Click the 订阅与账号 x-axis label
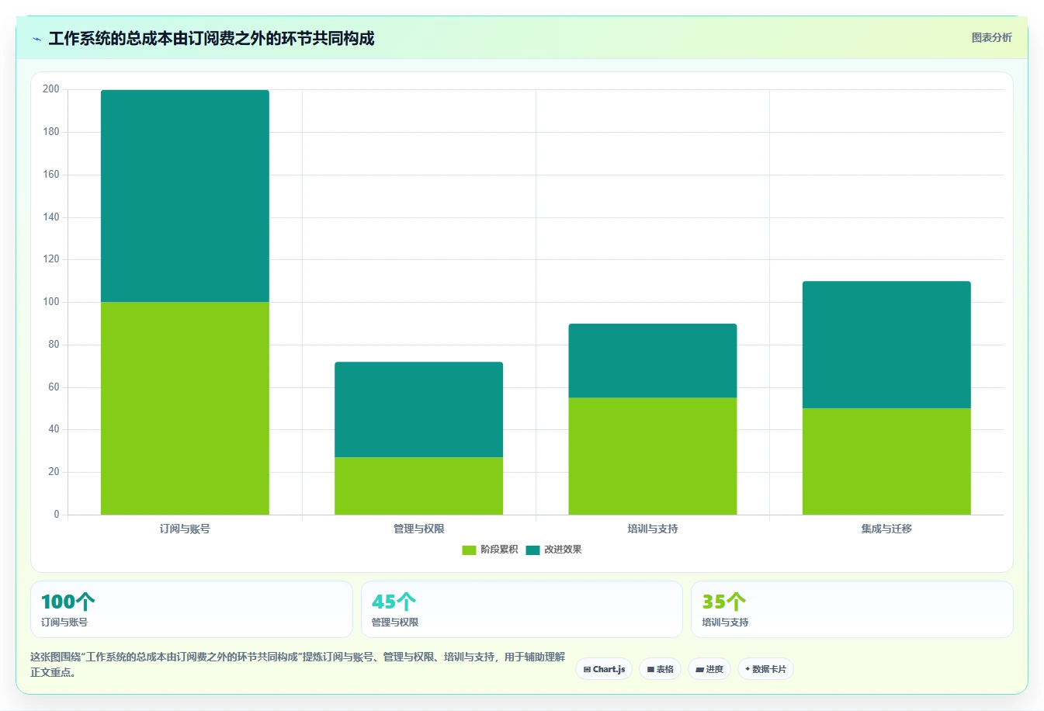This screenshot has height=711, width=1044. pos(185,529)
